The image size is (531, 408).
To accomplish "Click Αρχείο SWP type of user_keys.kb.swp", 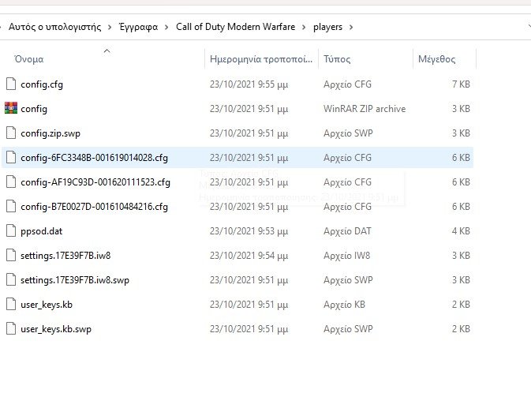I will pos(348,329).
